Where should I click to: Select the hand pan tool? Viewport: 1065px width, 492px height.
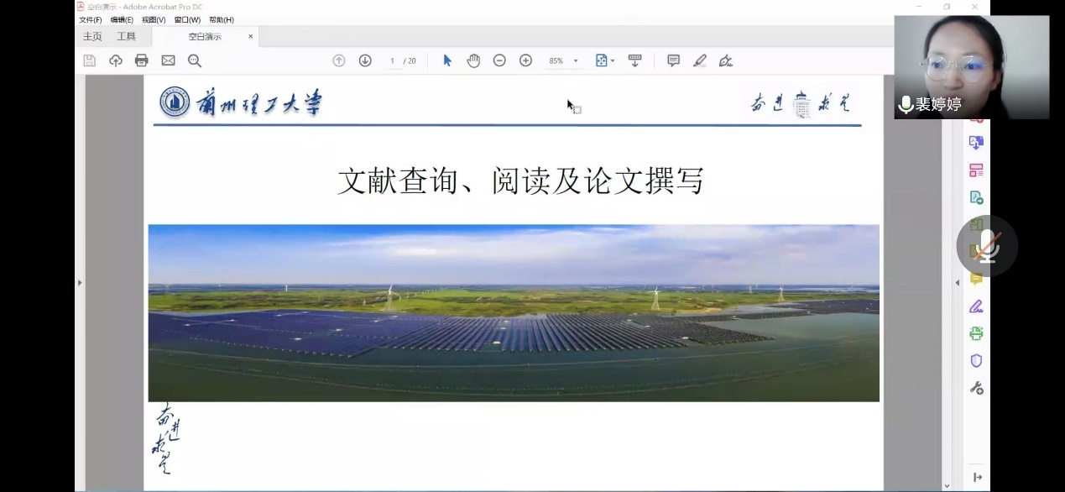pos(473,60)
